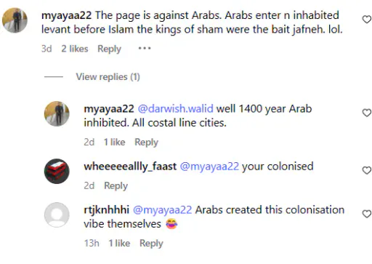View the 1 like on rtjknhhhi's comment
This screenshot has height=264, width=372.
[119, 243]
